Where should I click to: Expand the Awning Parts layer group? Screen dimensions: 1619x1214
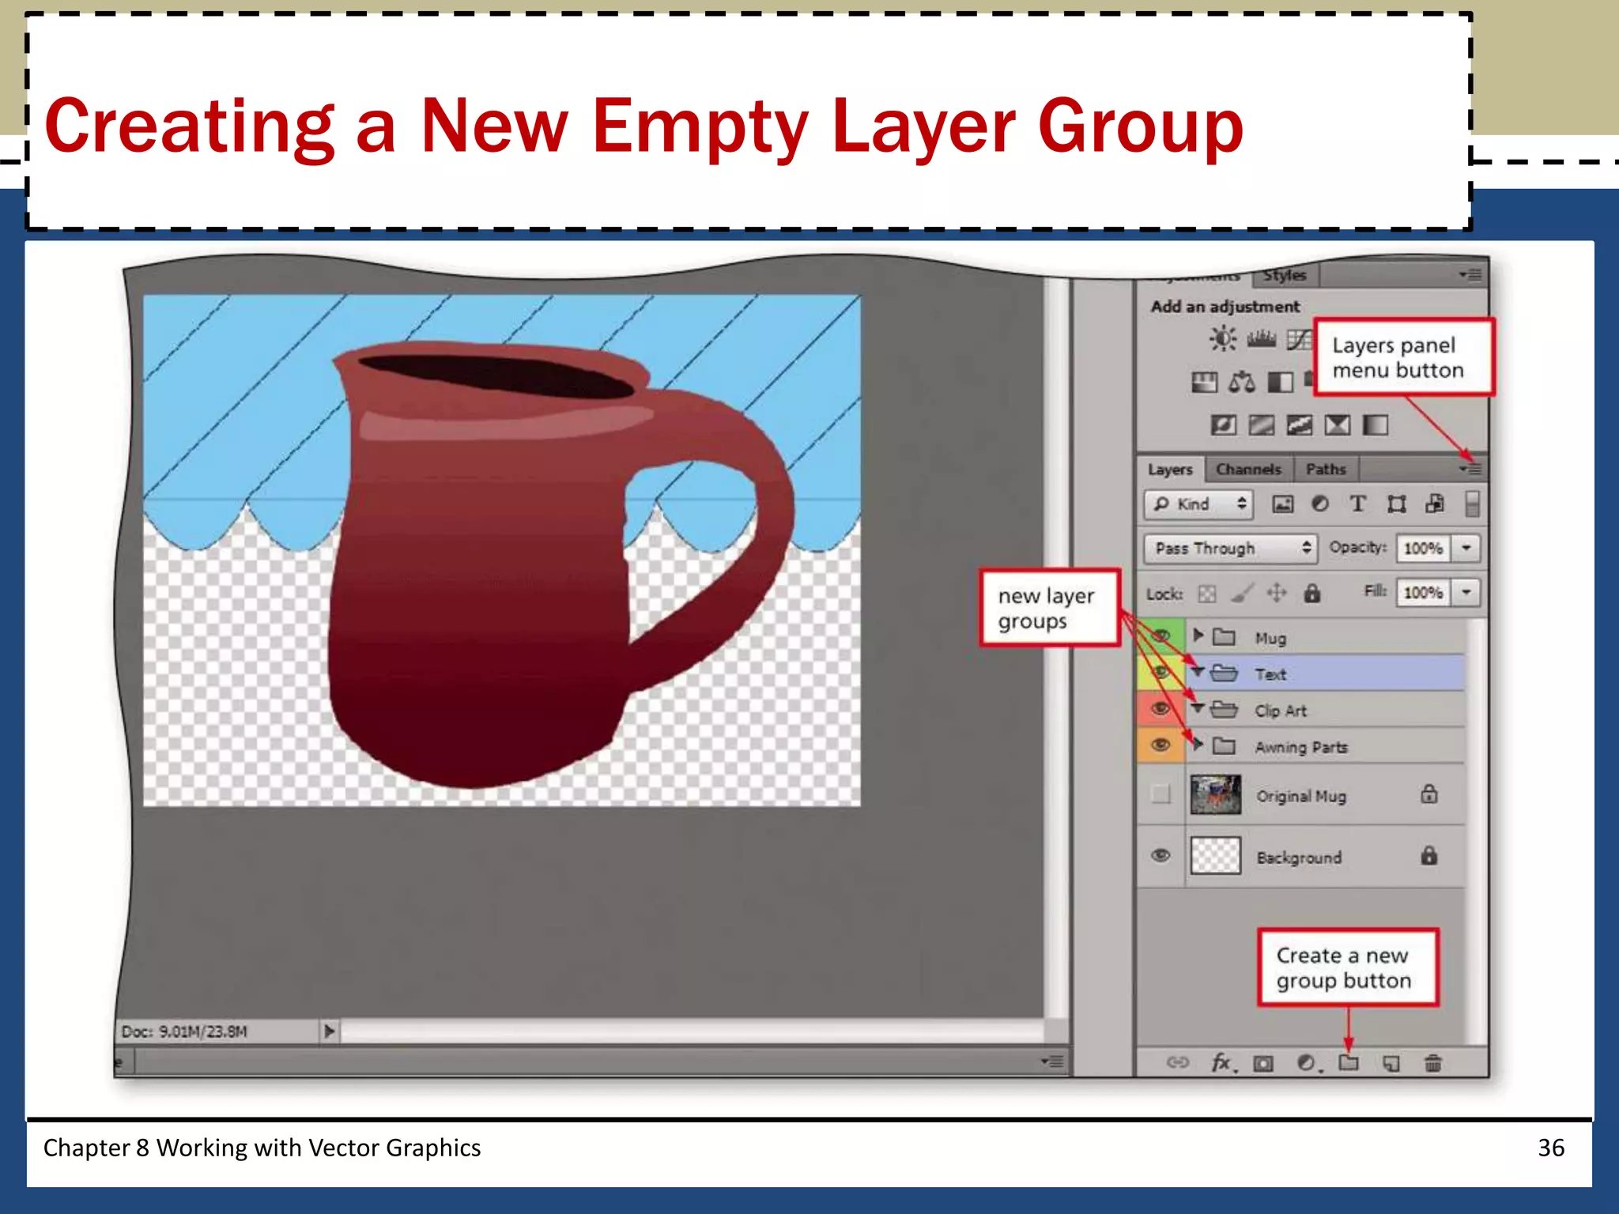[1198, 745]
